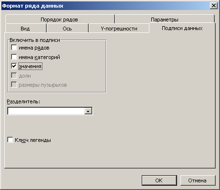The height and width of the screenshot is (190, 220).
Task: Uncheck the 'значения' checkbox
Action: pyautogui.click(x=14, y=66)
